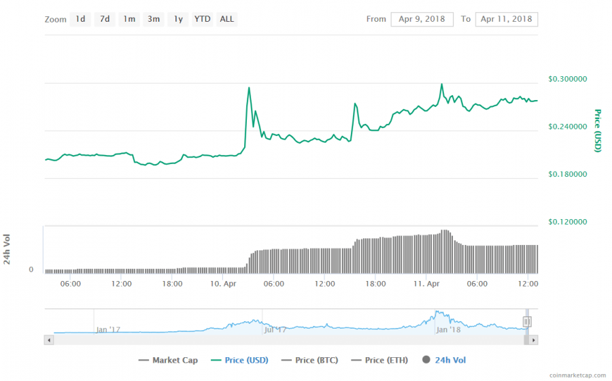Choose the 3m zoom range
The width and height of the screenshot is (612, 381).
pyautogui.click(x=154, y=19)
